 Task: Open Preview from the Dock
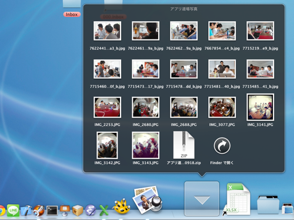click(148, 200)
